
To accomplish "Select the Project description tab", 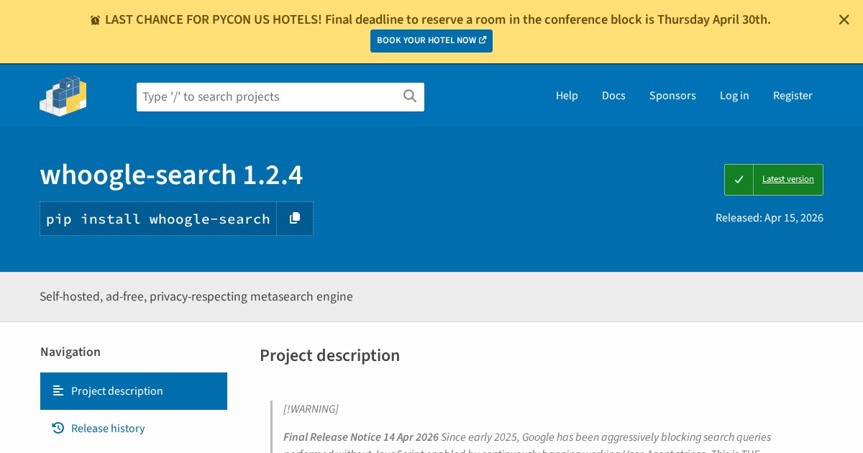I will coord(134,391).
